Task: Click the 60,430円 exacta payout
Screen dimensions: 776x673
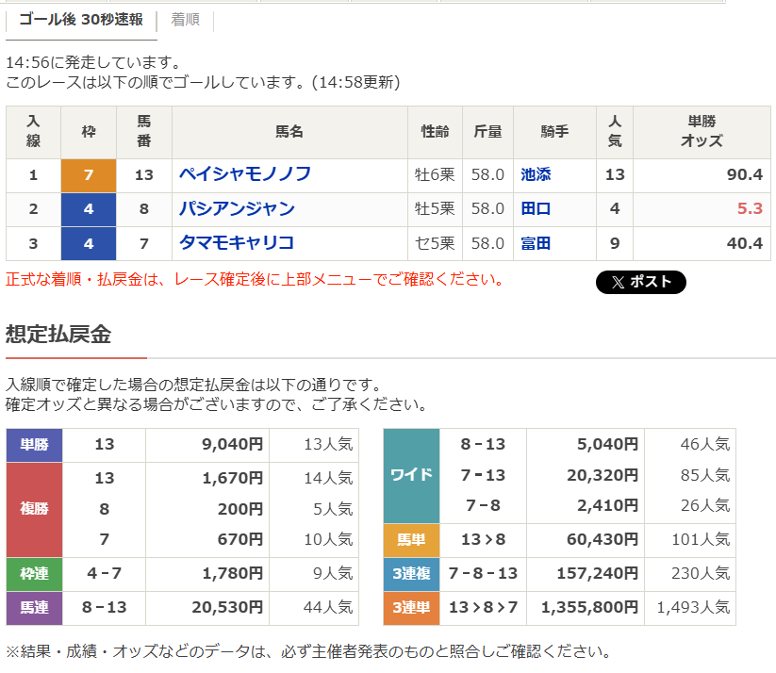Action: pos(603,539)
